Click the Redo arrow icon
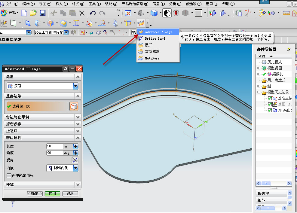Viewport: 297px width, 213px height. point(102,13)
